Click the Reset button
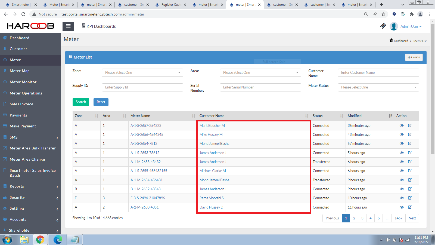This screenshot has height=245, width=435. 101,102
